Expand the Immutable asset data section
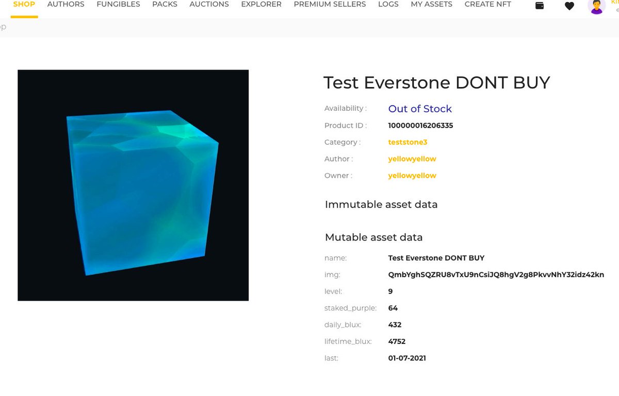Screen dimensions: 619x396 pos(381,204)
